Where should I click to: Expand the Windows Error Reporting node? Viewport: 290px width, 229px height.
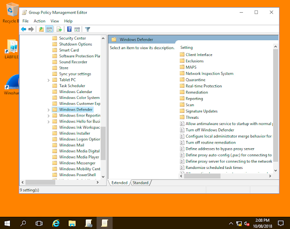click(x=48, y=116)
